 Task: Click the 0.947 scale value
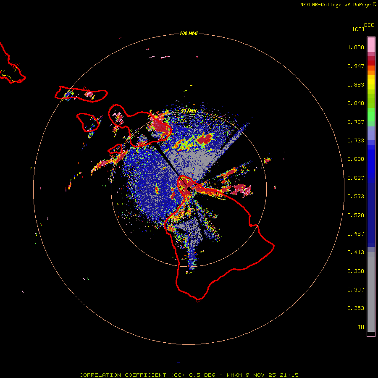pos(356,66)
